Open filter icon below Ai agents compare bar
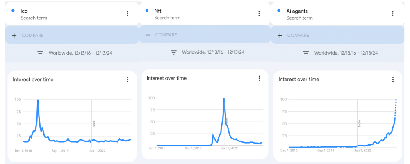 (x=306, y=53)
